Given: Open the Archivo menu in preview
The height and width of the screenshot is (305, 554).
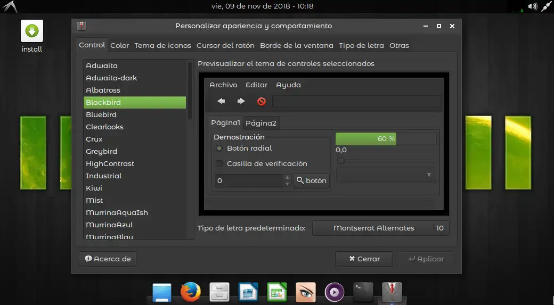Looking at the screenshot, I should tap(223, 85).
